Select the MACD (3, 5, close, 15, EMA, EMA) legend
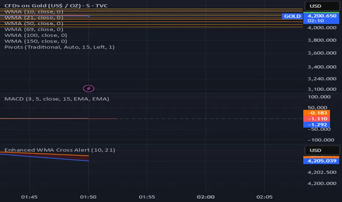 point(57,99)
